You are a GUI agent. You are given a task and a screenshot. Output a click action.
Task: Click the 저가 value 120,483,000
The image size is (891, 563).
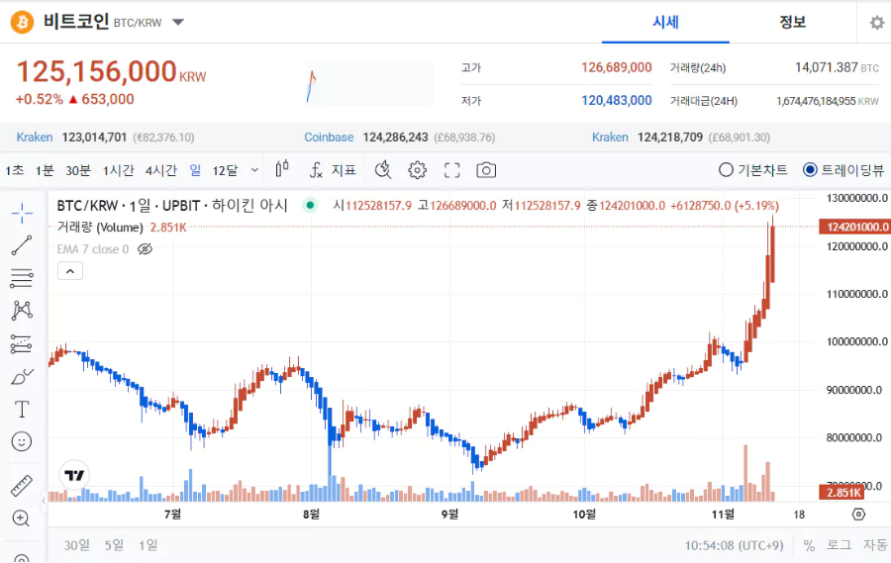coord(617,101)
